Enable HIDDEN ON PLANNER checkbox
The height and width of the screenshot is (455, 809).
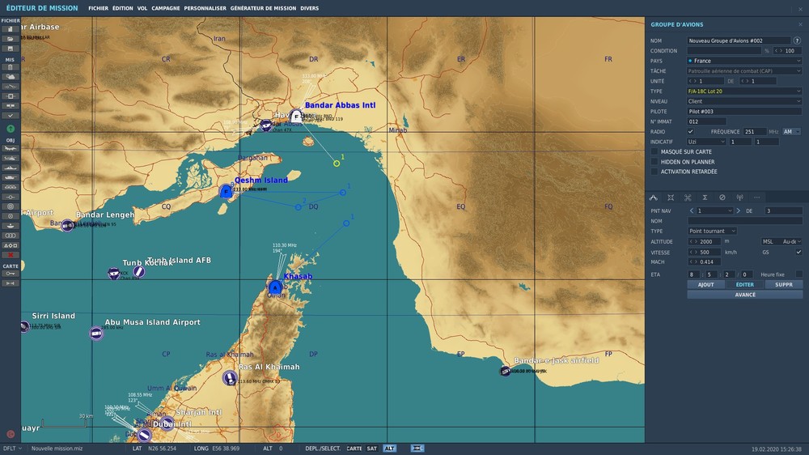(x=654, y=162)
